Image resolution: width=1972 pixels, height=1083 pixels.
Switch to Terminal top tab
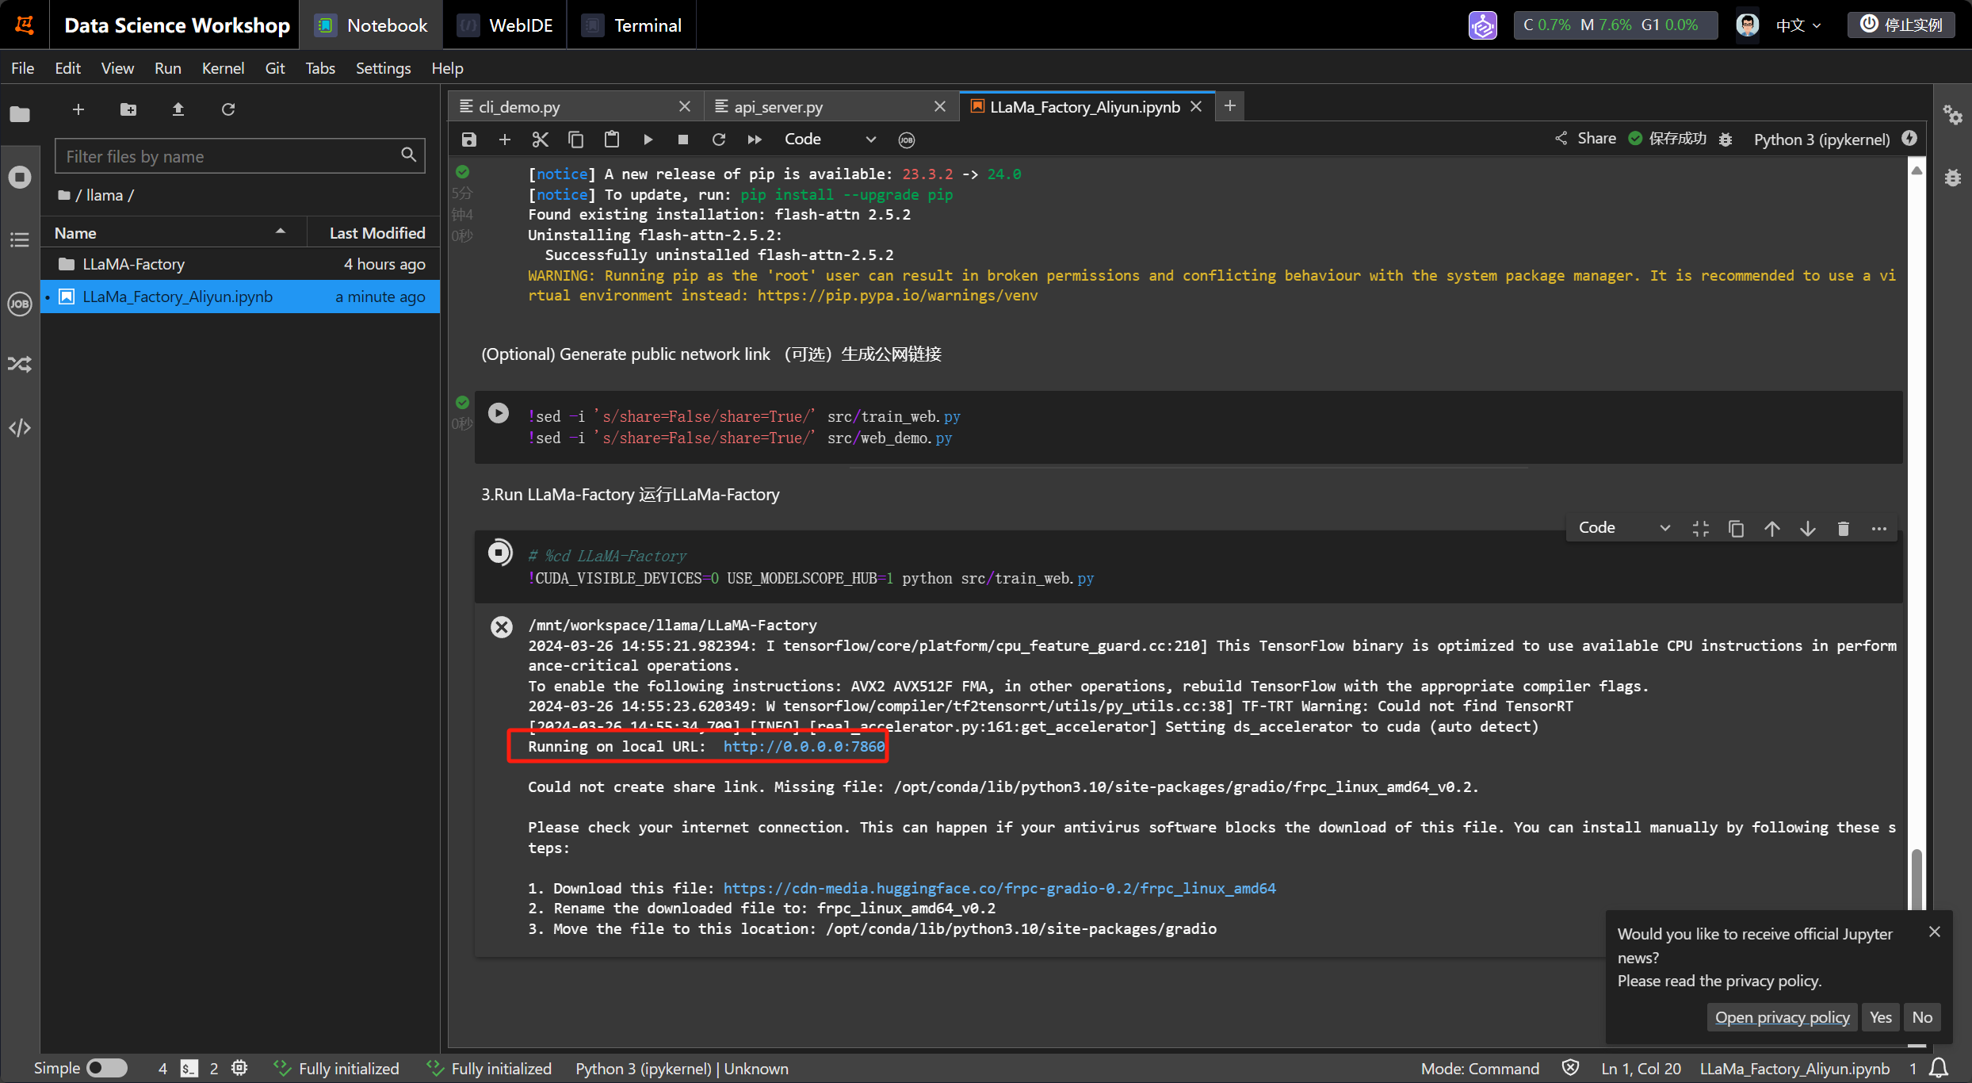632,25
